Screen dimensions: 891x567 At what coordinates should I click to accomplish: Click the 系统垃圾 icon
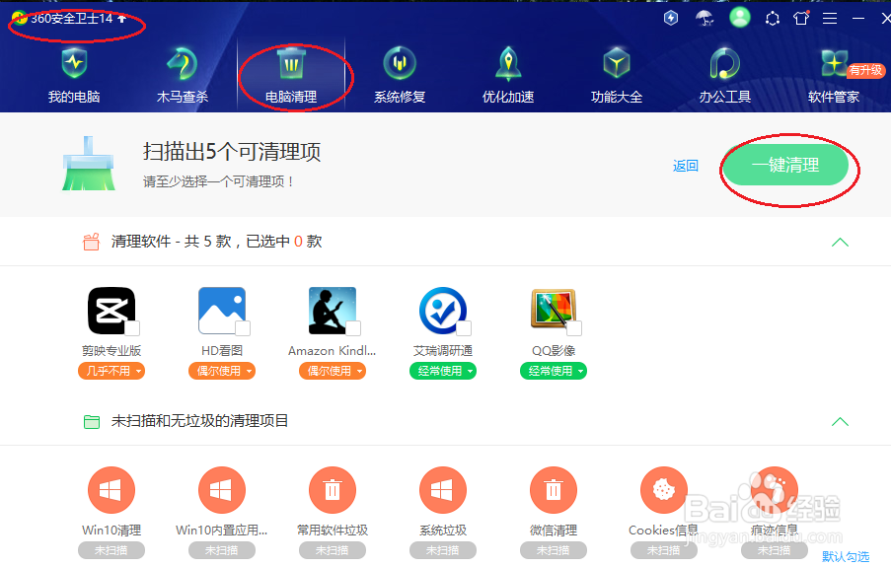443,490
